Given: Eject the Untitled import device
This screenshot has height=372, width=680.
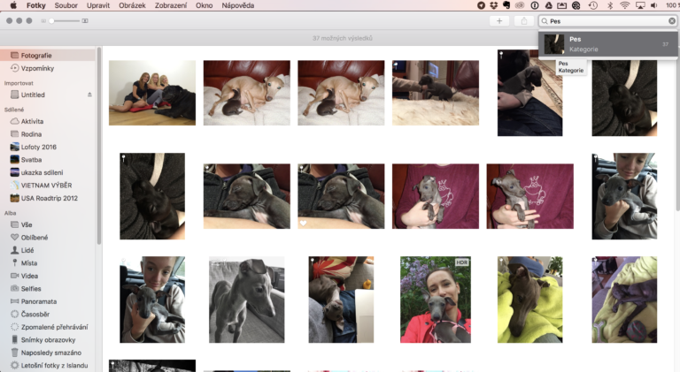Looking at the screenshot, I should pyautogui.click(x=89, y=95).
